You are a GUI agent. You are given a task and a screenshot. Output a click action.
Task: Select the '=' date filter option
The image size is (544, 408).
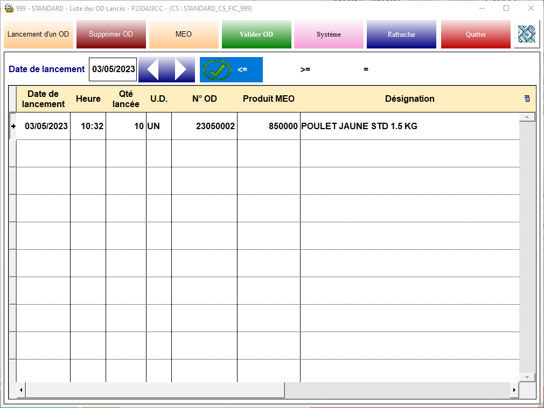[x=366, y=69]
